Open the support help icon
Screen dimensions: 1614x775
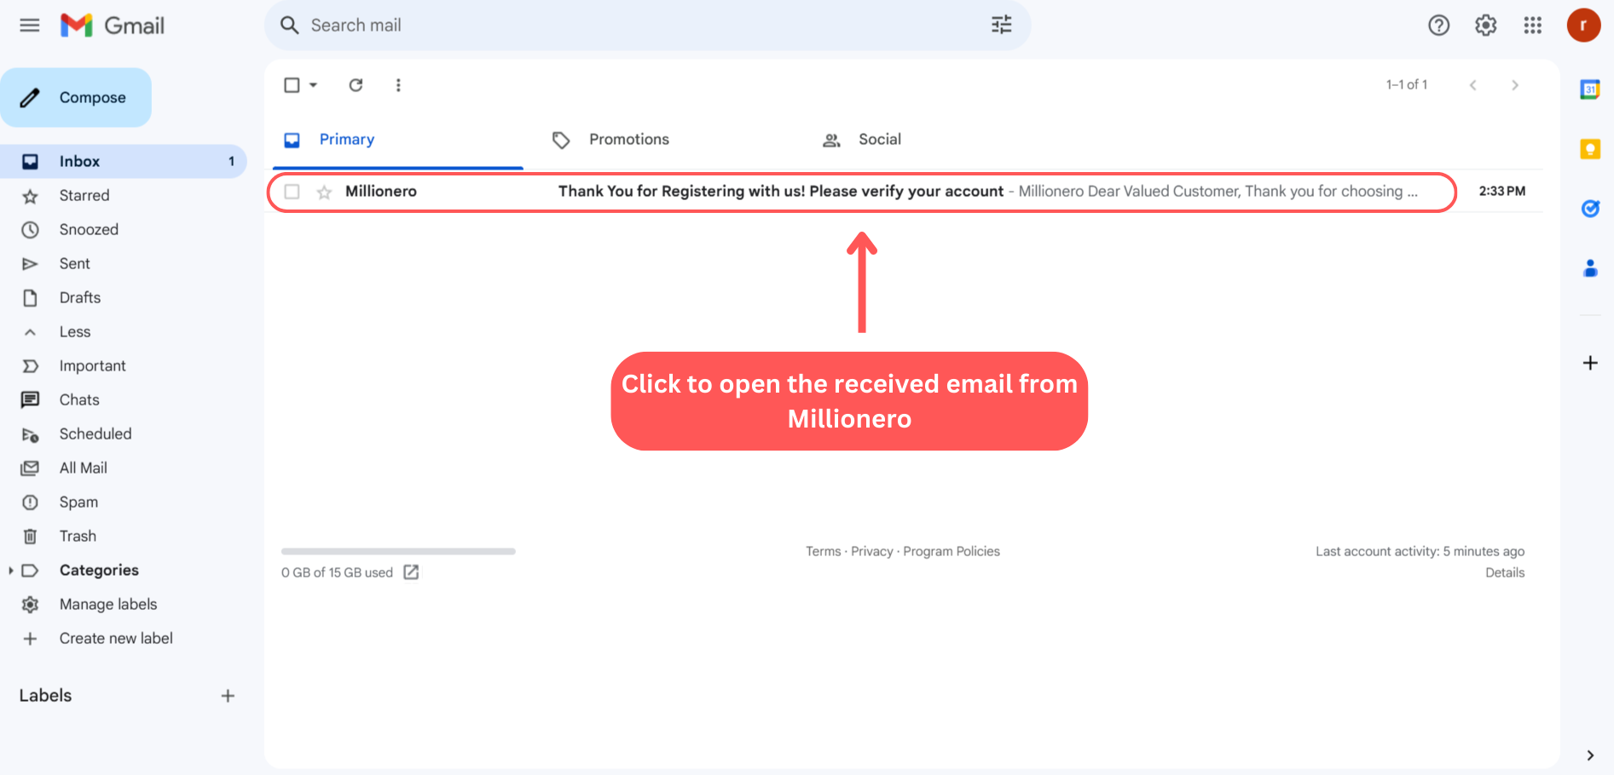coord(1438,26)
